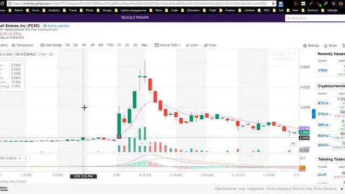Select the 2Y range
Screen dimensions: 345x194
(x=127, y=45)
